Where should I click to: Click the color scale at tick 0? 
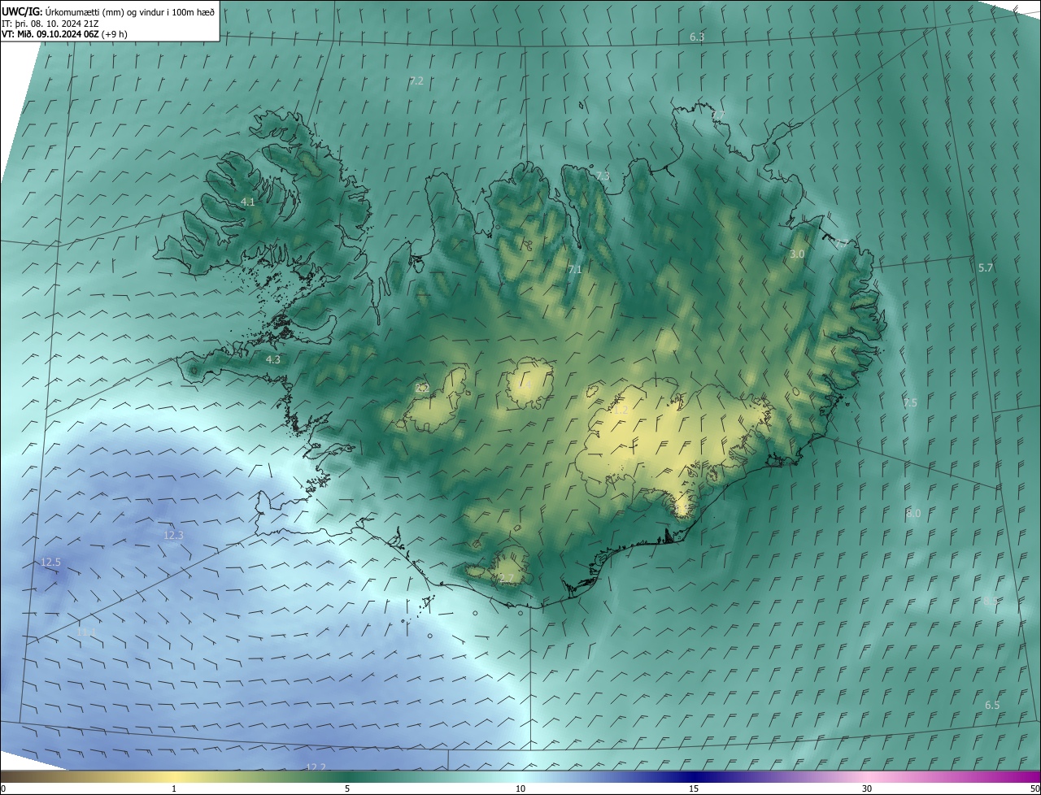click(x=2, y=788)
